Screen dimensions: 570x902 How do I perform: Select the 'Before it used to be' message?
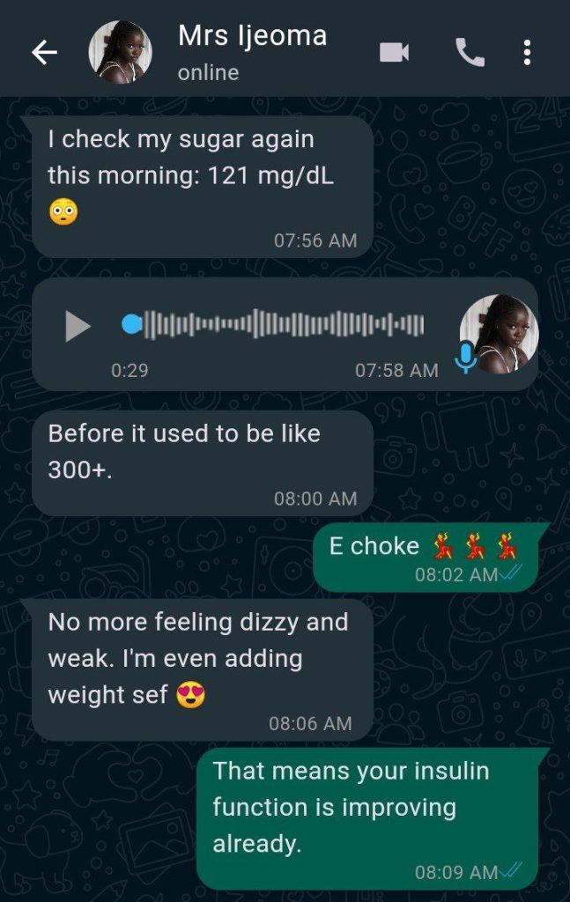pos(203,463)
